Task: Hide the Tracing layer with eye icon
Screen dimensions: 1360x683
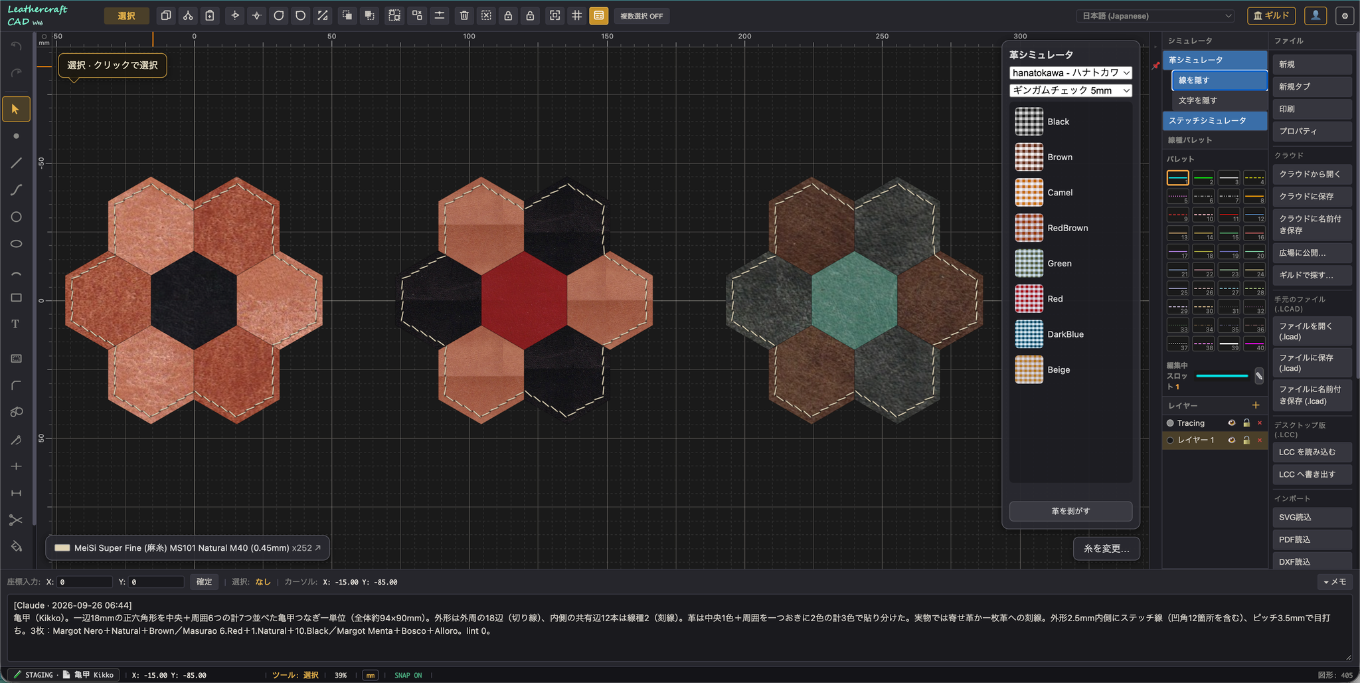Action: [x=1232, y=423]
